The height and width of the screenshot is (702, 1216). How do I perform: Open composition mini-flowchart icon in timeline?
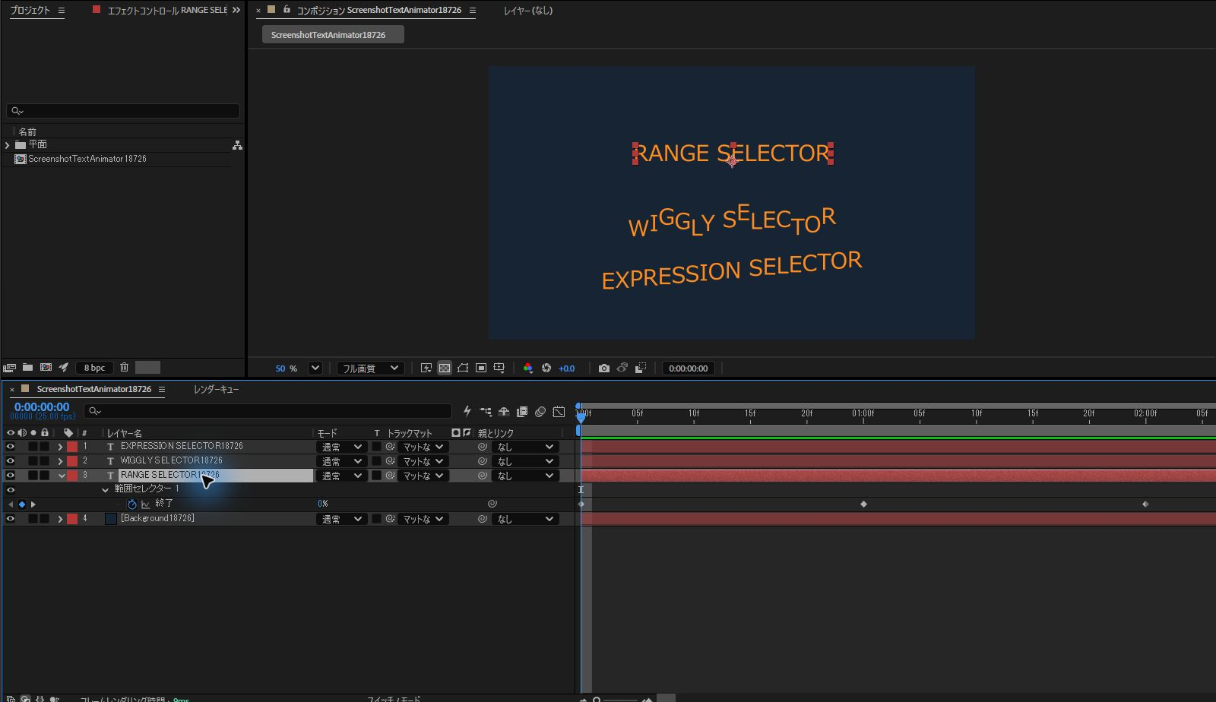(x=486, y=412)
